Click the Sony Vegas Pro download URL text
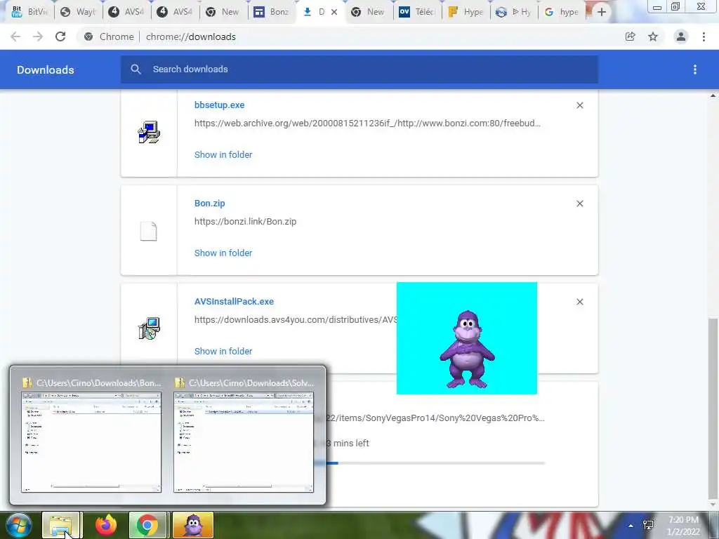 click(x=435, y=418)
